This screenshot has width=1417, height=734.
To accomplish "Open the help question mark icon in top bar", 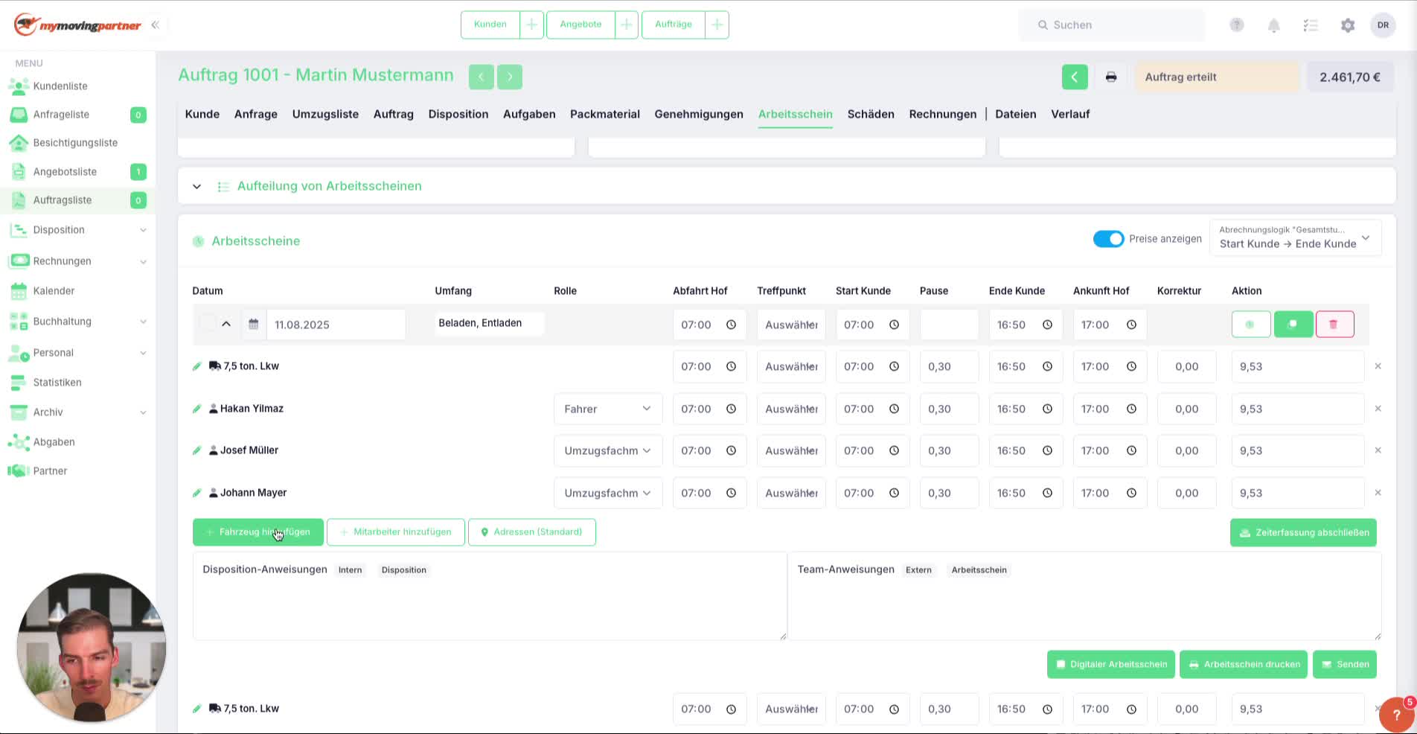I will 1236,25.
